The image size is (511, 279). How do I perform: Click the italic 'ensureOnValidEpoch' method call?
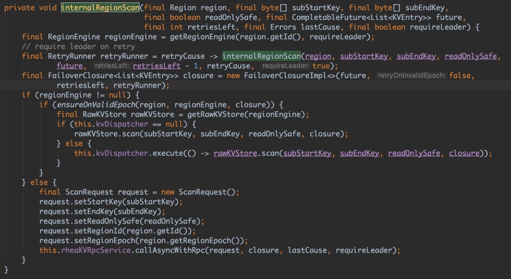tap(96, 105)
